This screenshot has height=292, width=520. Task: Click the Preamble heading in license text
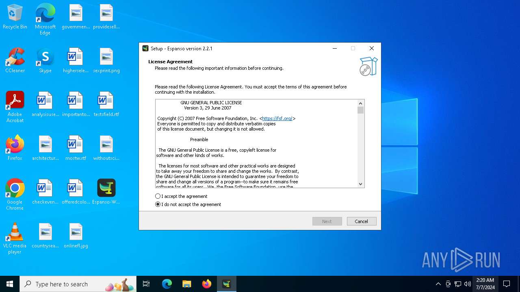(x=199, y=140)
